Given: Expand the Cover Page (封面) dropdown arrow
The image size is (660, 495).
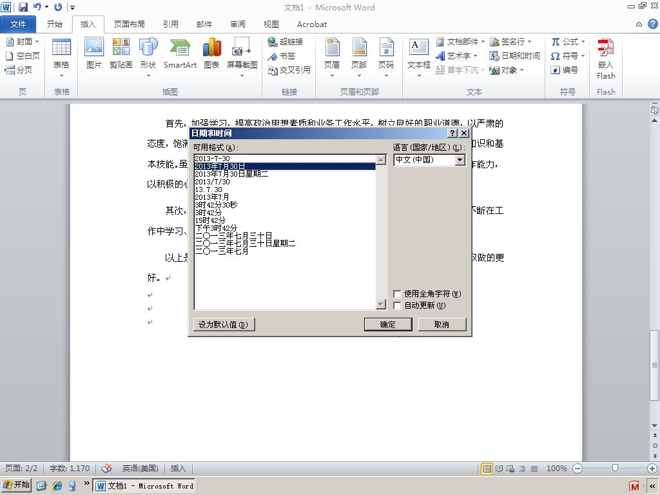Looking at the screenshot, I should 37,42.
